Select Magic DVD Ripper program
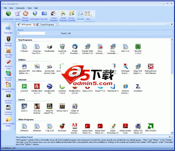Viewport: 175px width, 151px height. [x=138, y=69]
